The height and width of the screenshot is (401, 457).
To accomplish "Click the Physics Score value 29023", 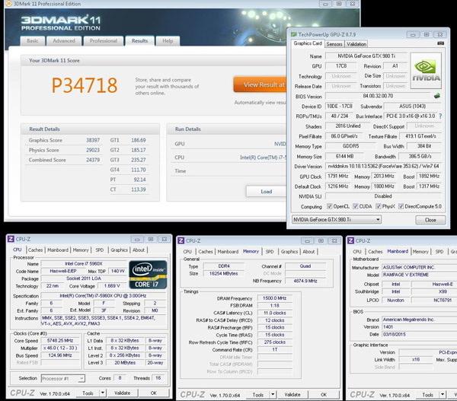I will pyautogui.click(x=93, y=150).
